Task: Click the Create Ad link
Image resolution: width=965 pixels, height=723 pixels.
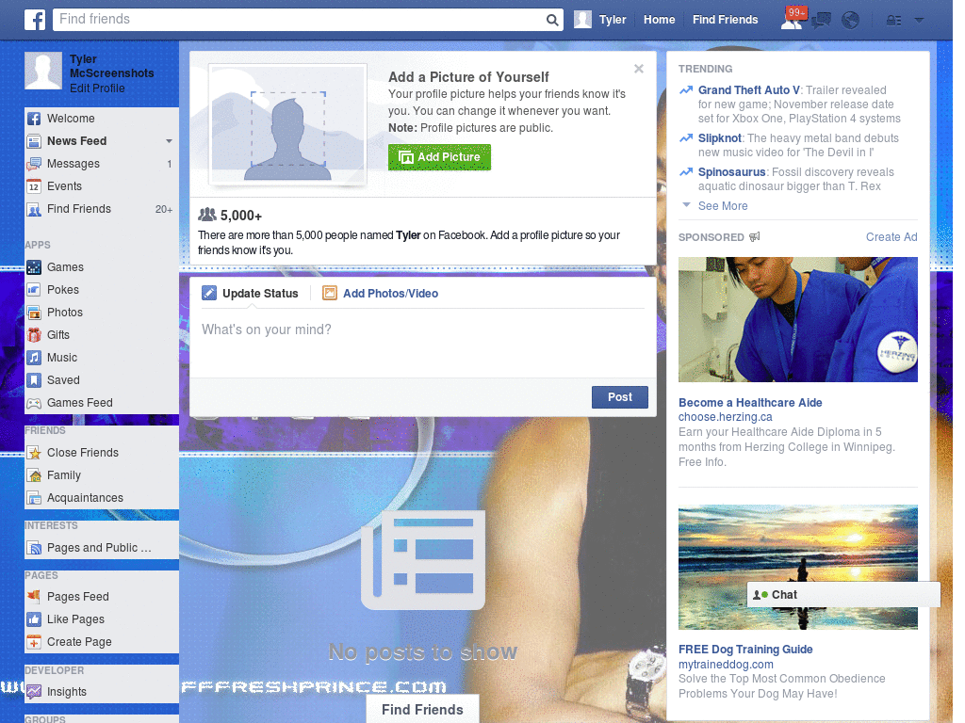Action: pos(891,237)
